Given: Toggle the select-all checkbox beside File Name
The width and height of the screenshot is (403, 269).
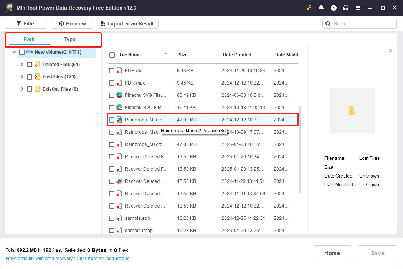Looking at the screenshot, I should coord(112,55).
